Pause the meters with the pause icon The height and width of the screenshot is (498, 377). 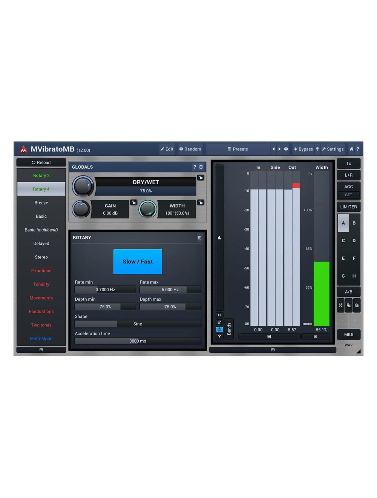[219, 315]
